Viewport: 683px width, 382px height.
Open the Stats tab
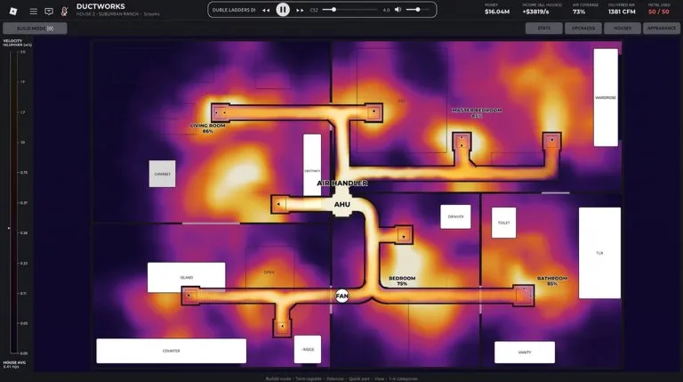point(543,28)
